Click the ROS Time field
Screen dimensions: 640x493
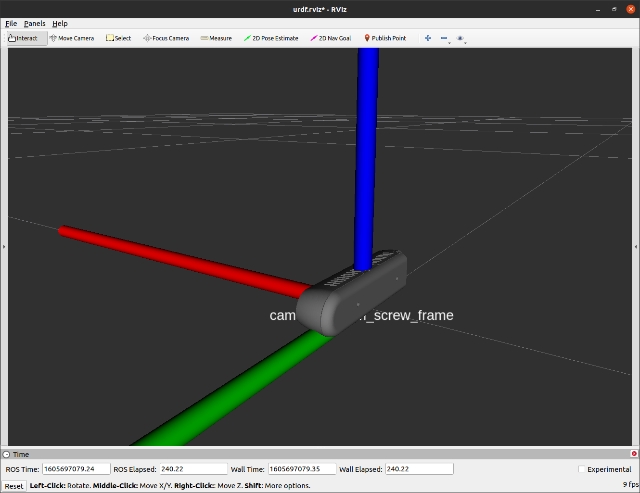pyautogui.click(x=77, y=469)
